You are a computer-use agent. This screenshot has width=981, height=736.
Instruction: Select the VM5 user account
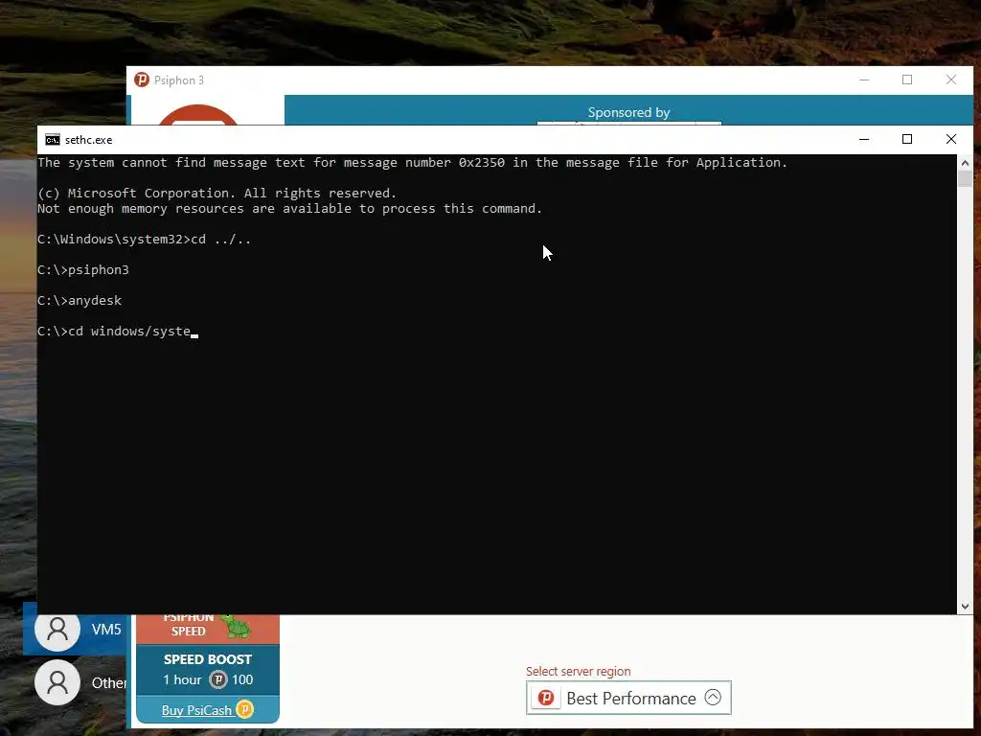[x=75, y=629]
